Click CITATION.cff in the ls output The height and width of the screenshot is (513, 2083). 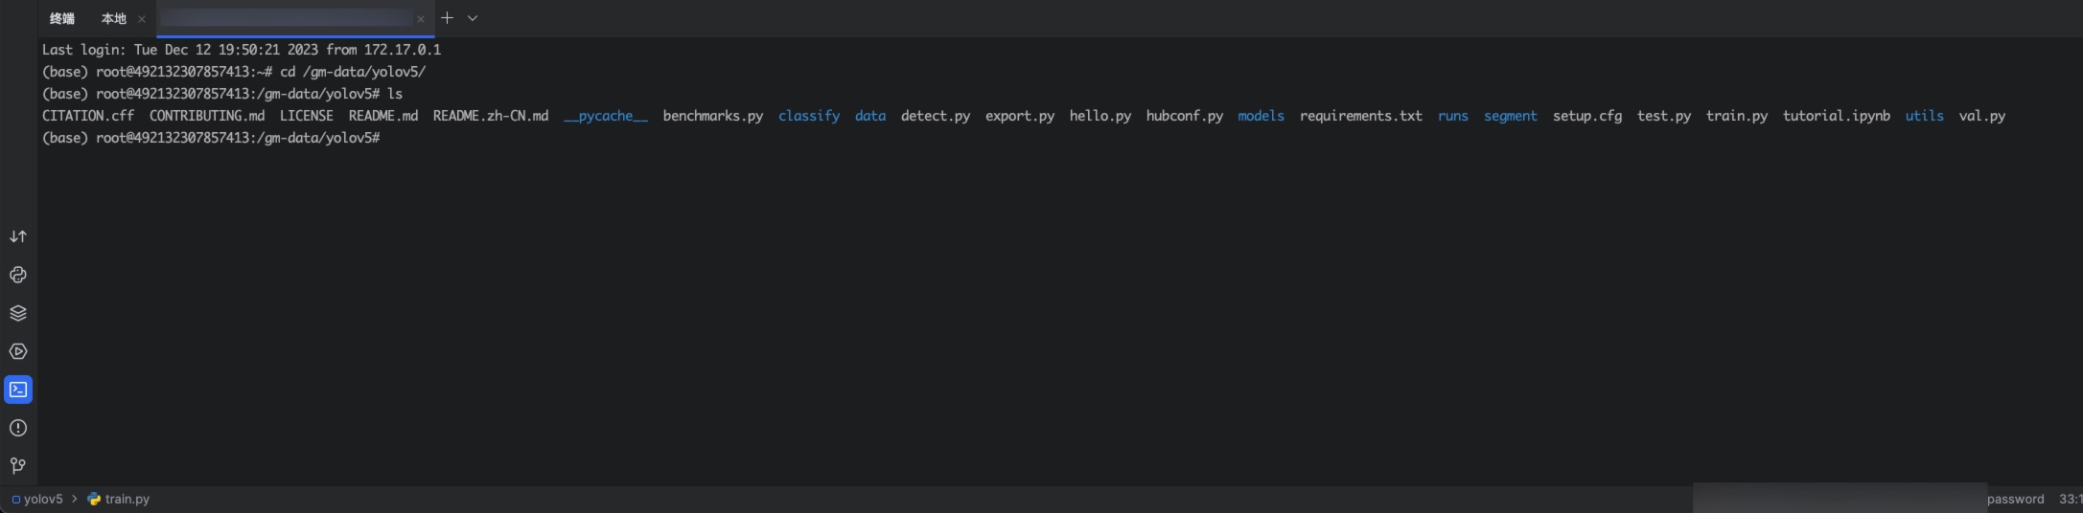(88, 116)
